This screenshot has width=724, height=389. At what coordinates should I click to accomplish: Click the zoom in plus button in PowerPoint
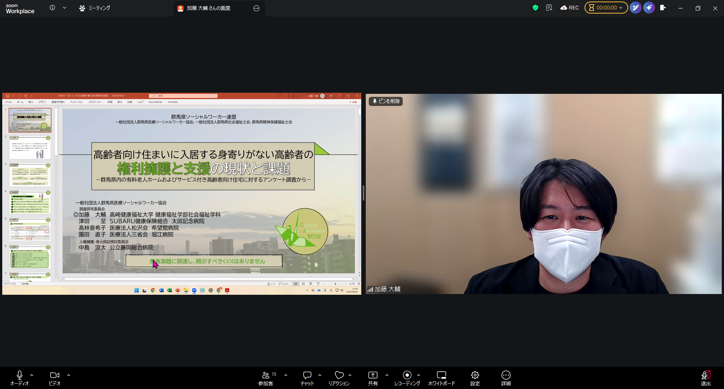(346, 283)
